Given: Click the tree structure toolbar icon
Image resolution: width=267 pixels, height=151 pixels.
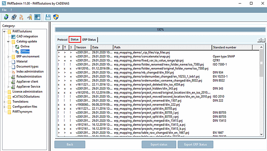Looking at the screenshot, I should pos(22,17).
